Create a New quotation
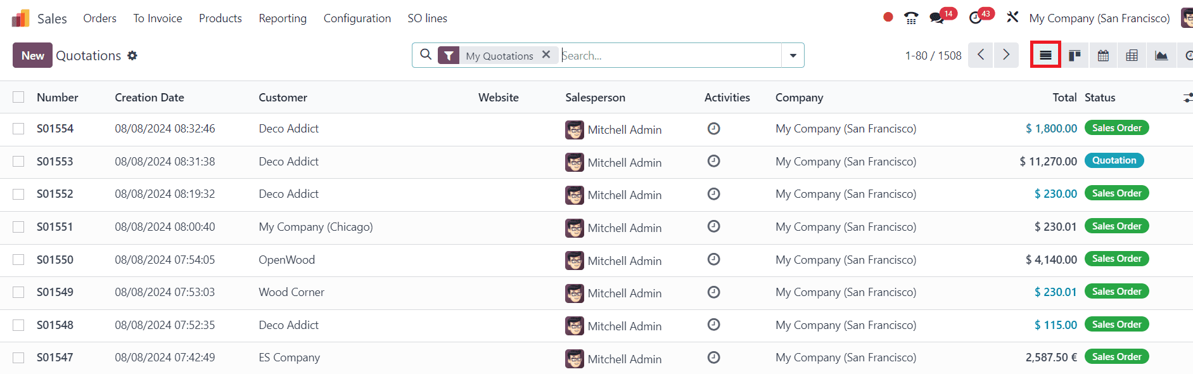Viewport: 1193px width, 374px height. click(x=32, y=56)
